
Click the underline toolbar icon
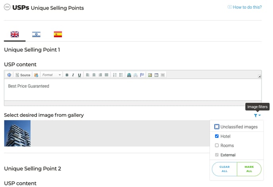79,75
